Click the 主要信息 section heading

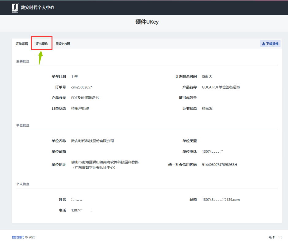point(23,61)
